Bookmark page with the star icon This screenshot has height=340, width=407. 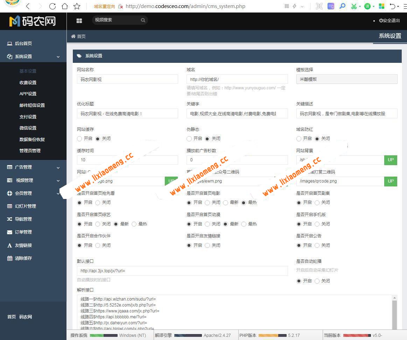point(77,6)
